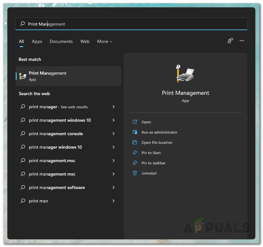Viewport: 263px width, 247px height.
Task: Select the Print Management best match result
Action: tap(68, 76)
